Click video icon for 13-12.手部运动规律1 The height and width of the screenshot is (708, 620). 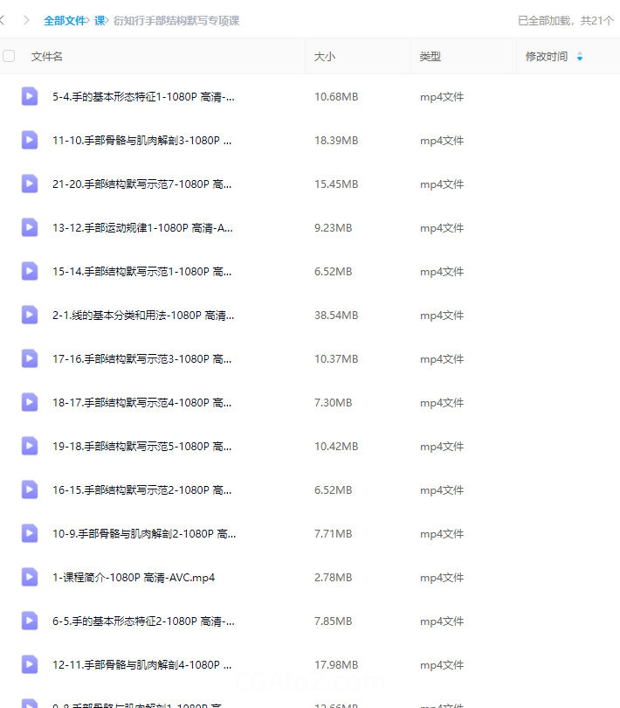[30, 227]
